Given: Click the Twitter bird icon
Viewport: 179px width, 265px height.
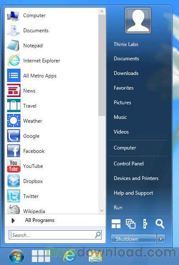Looking at the screenshot, I should pos(14,196).
